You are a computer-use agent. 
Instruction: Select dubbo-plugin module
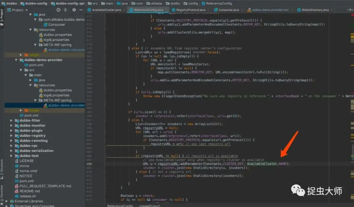point(31,131)
